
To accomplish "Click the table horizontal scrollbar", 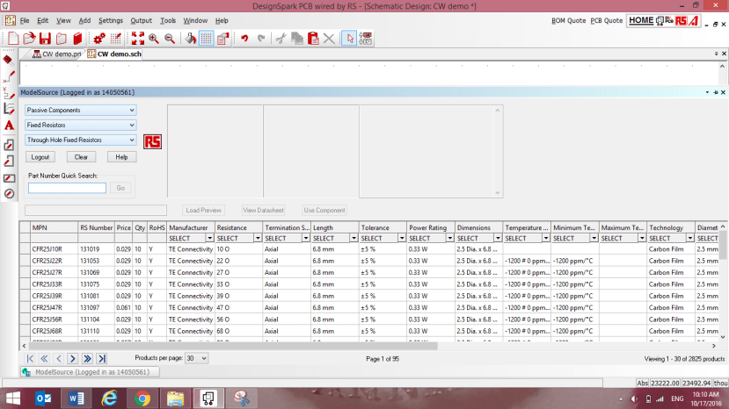I will point(233,346).
